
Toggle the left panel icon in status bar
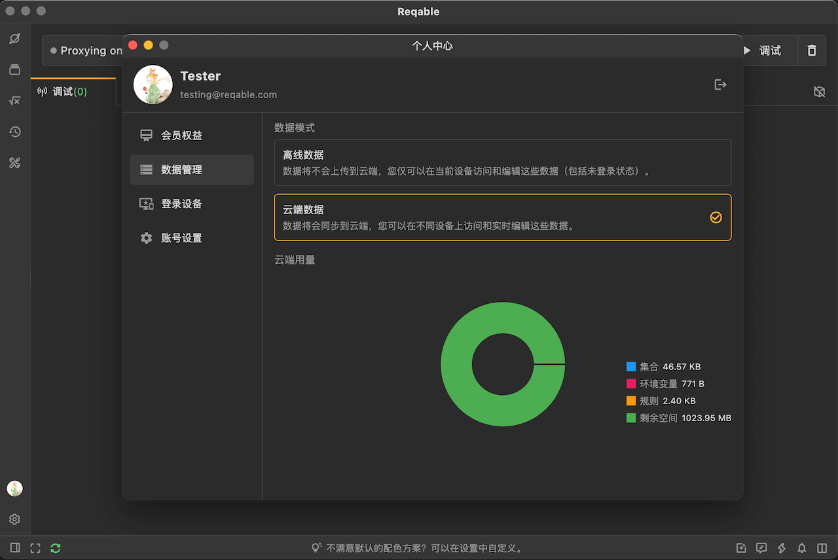pyautogui.click(x=15, y=548)
